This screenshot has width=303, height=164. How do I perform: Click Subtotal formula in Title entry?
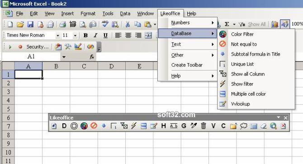tap(256, 54)
